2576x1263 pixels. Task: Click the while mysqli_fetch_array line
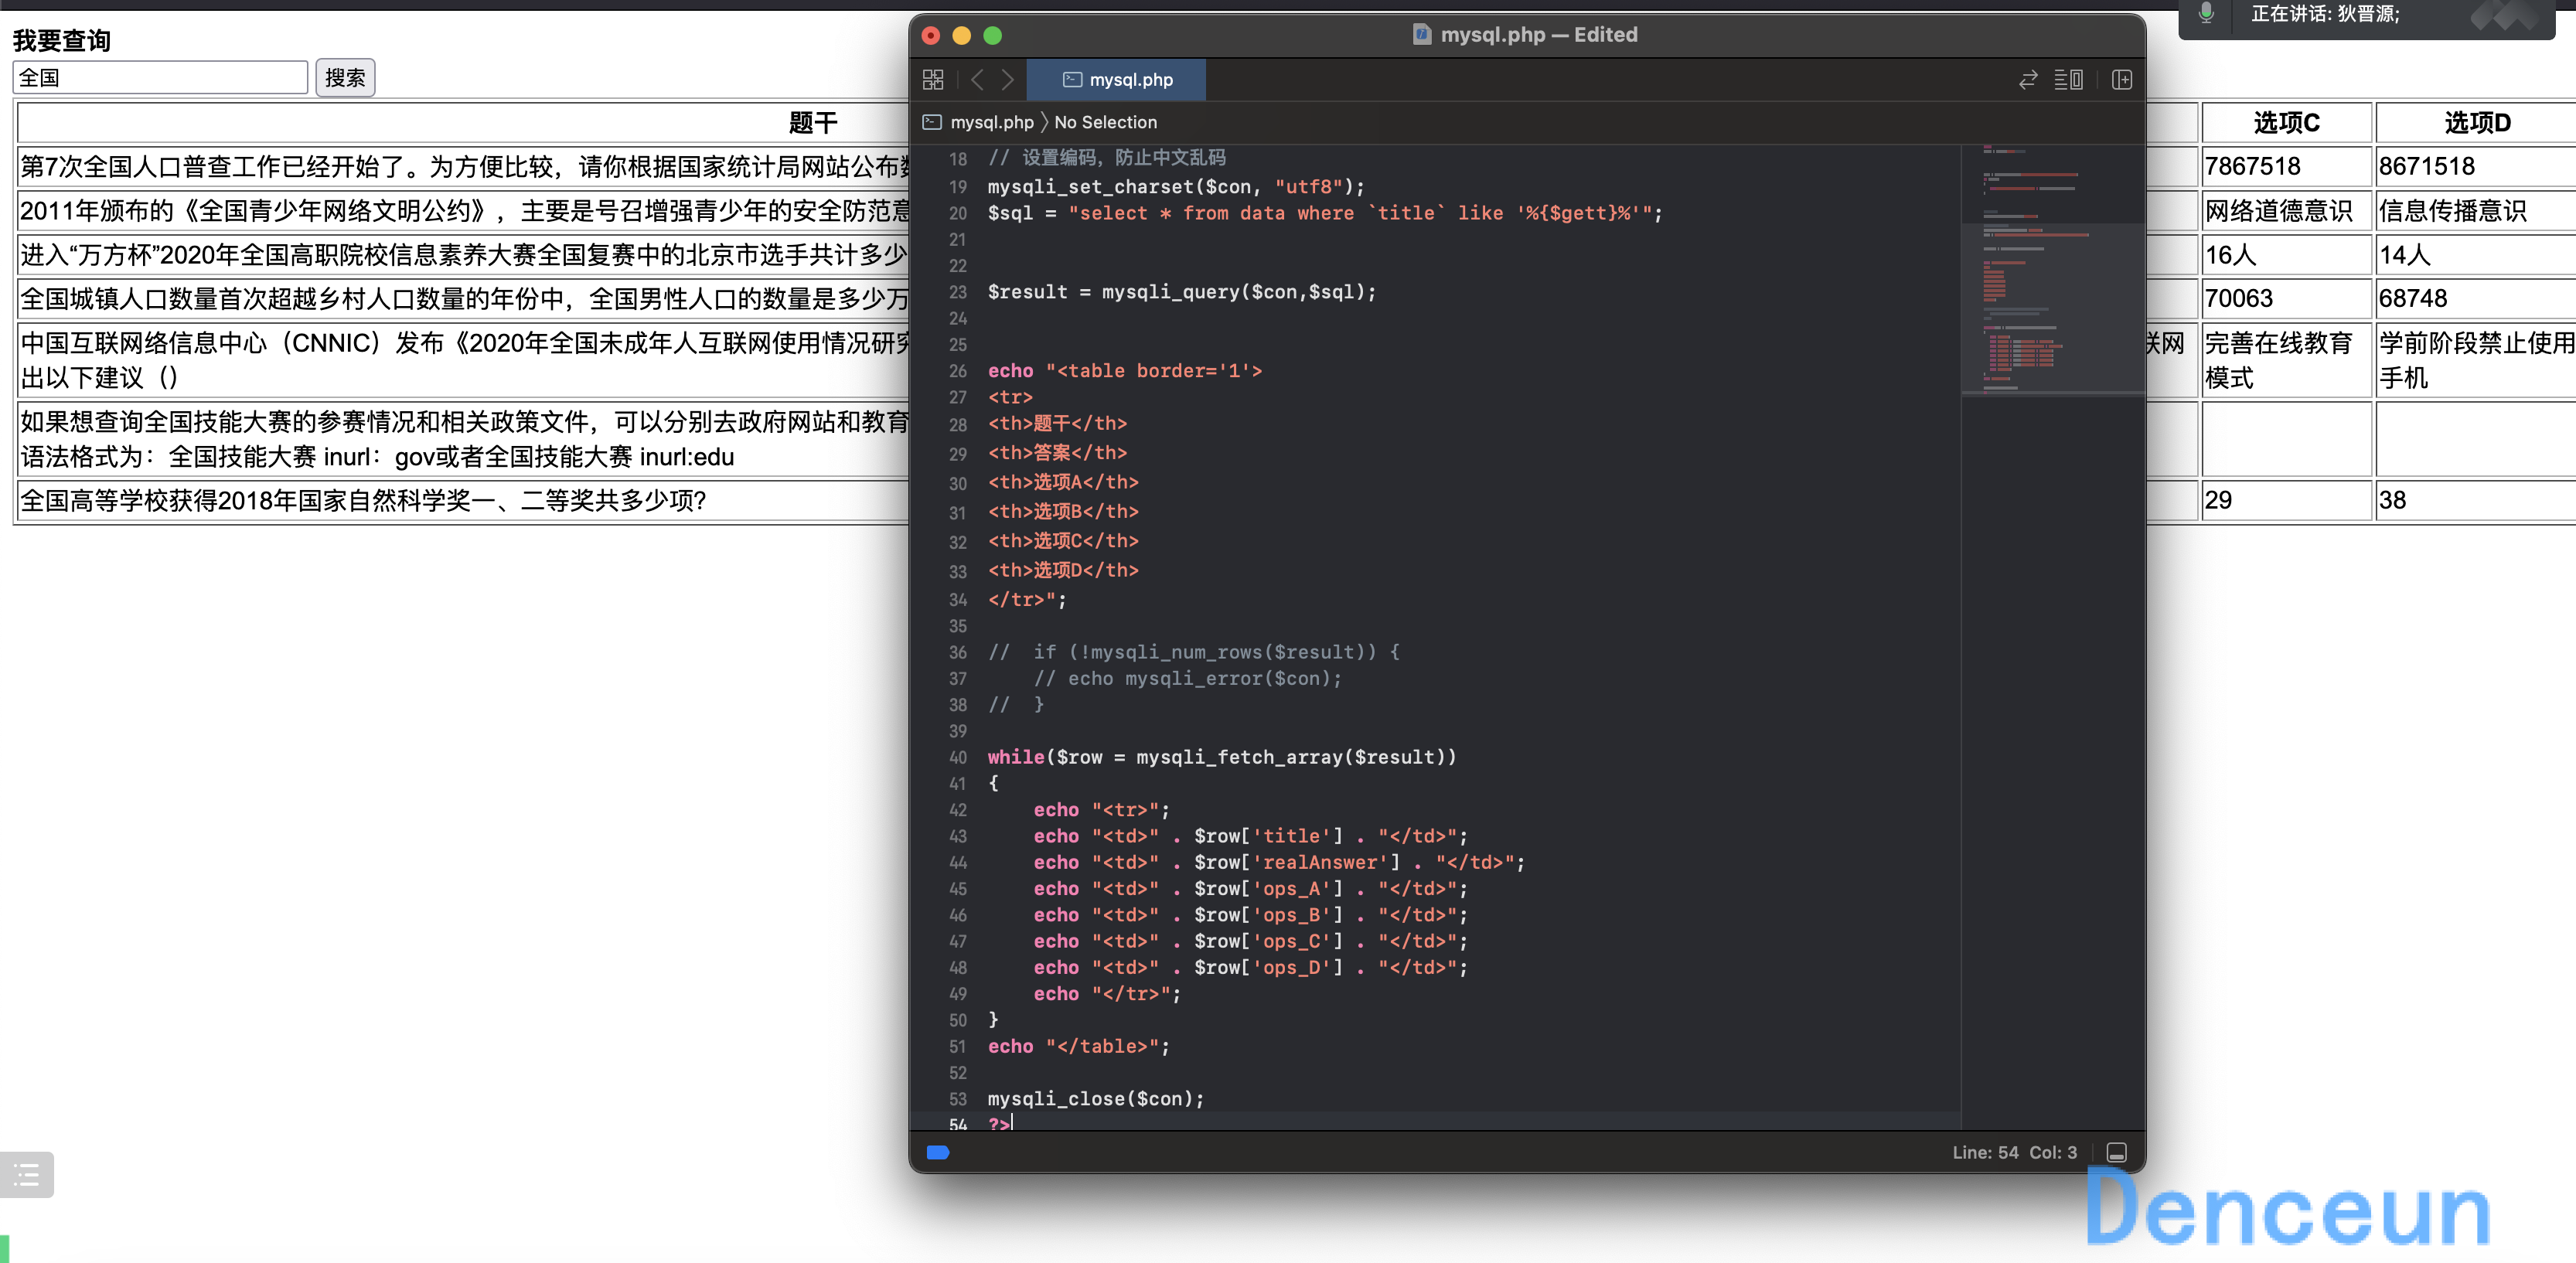pyautogui.click(x=1222, y=757)
